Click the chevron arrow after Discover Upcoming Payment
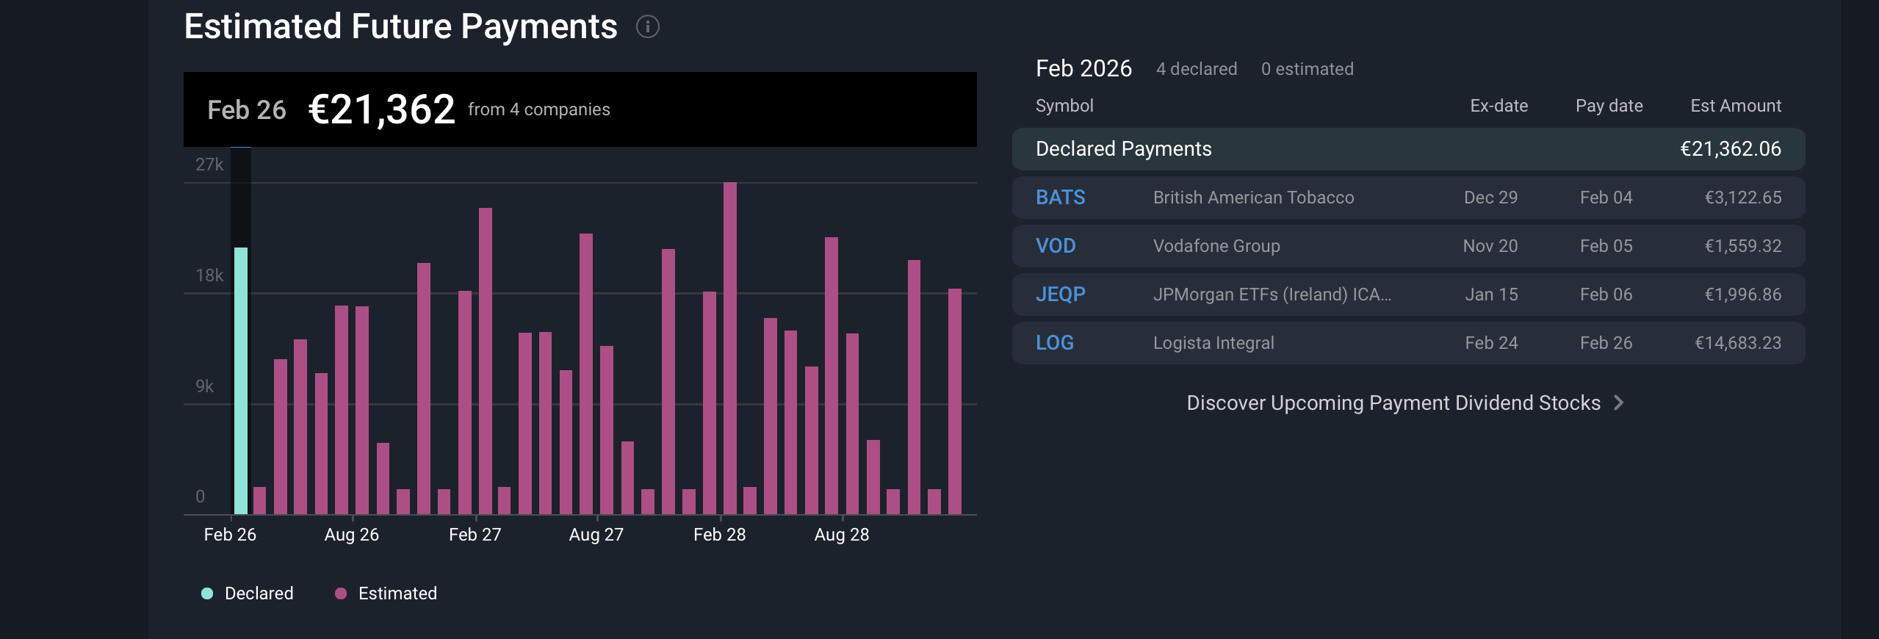1879x639 pixels. pos(1618,403)
